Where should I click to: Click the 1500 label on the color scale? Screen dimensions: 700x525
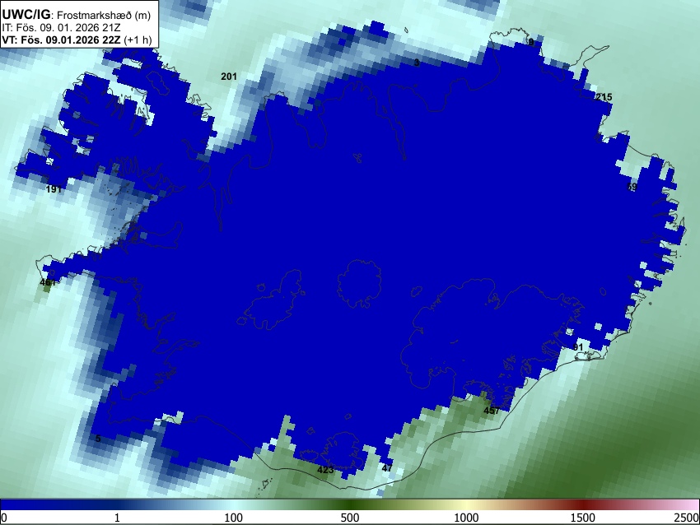pos(582,518)
